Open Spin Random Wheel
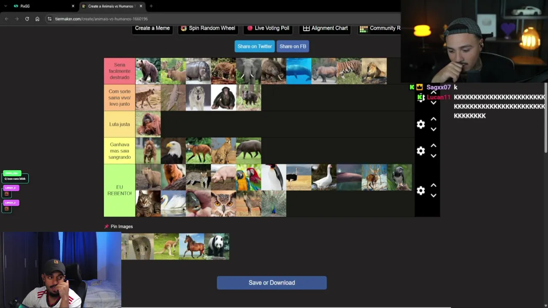Image resolution: width=548 pixels, height=308 pixels. [208, 28]
